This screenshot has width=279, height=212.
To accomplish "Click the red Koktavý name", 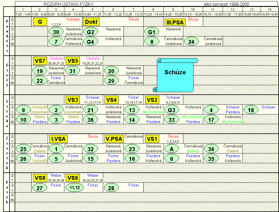I will point(73,20).
